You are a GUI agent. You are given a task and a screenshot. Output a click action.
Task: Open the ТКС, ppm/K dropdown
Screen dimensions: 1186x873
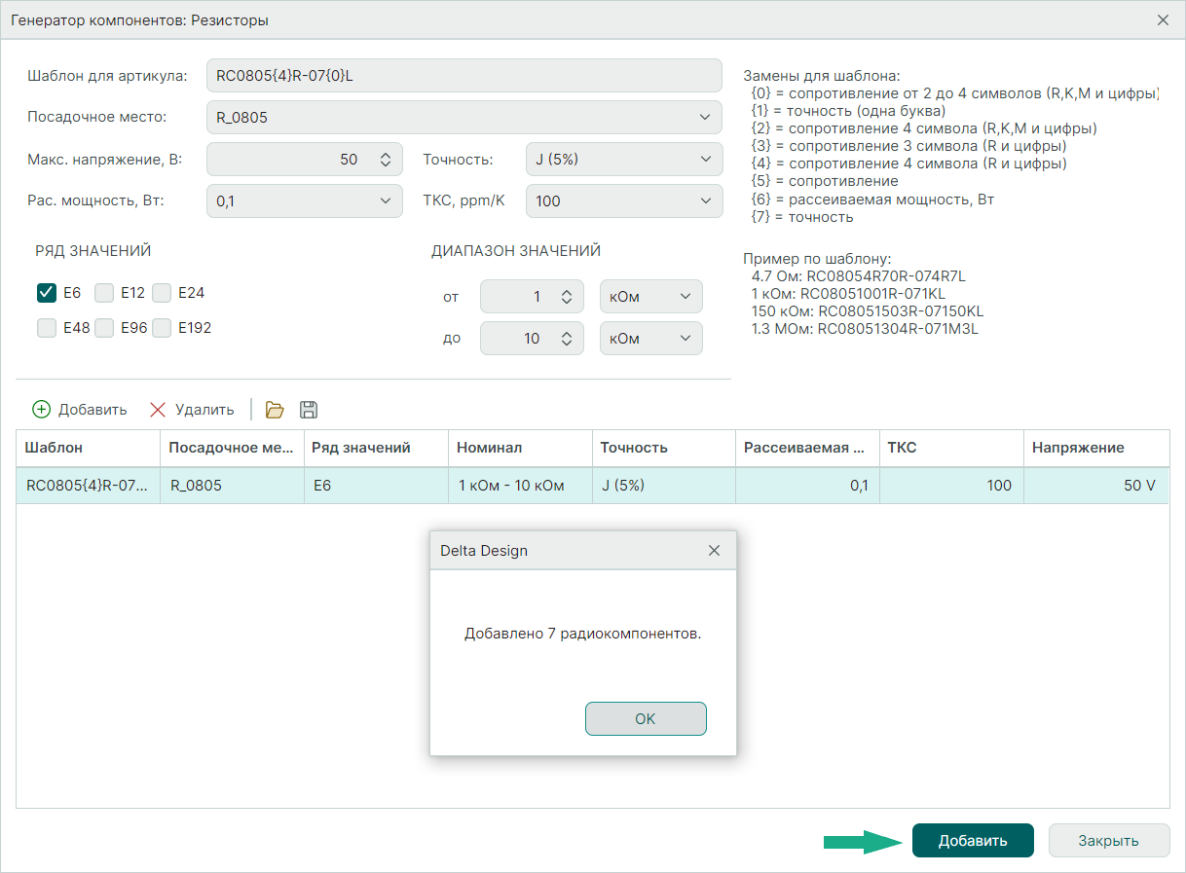click(x=623, y=201)
